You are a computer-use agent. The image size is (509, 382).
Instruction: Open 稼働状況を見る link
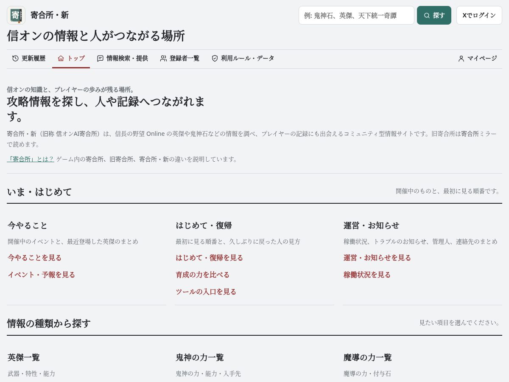tap(367, 275)
